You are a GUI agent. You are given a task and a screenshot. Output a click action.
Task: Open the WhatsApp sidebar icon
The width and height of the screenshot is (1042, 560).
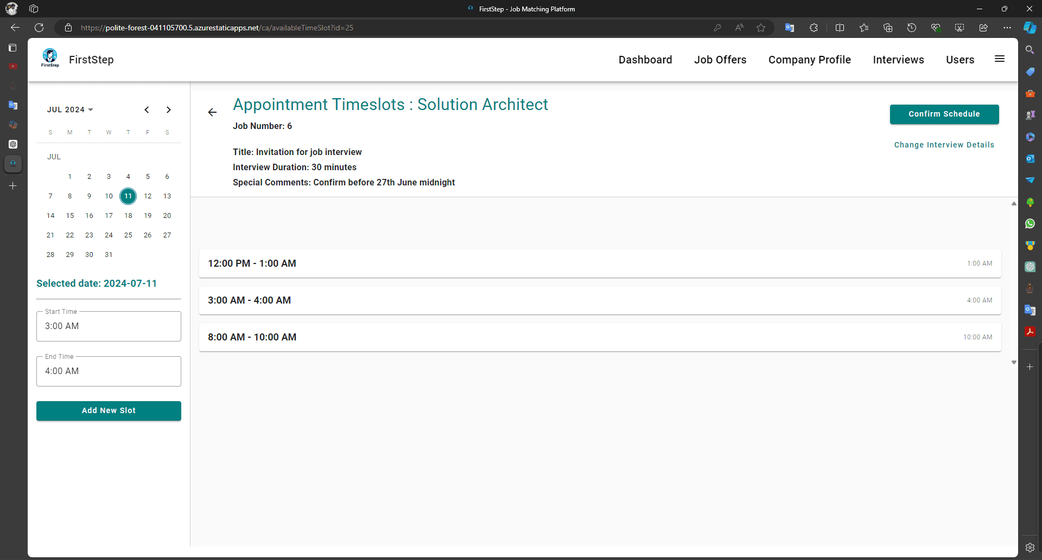1031,223
